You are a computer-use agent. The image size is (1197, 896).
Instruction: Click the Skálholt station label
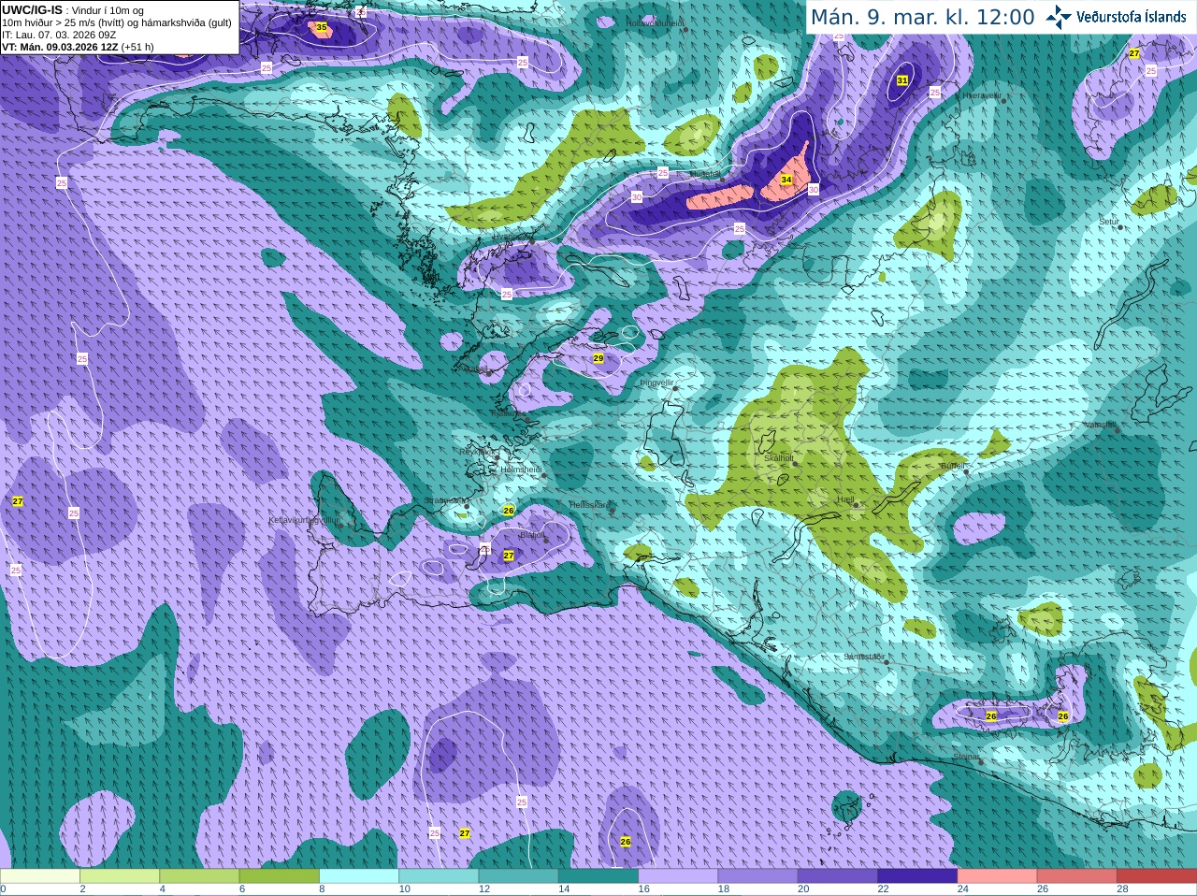coord(778,458)
